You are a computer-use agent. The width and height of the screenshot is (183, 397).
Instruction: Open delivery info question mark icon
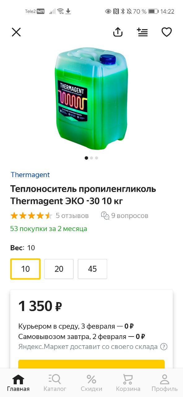click(164, 347)
